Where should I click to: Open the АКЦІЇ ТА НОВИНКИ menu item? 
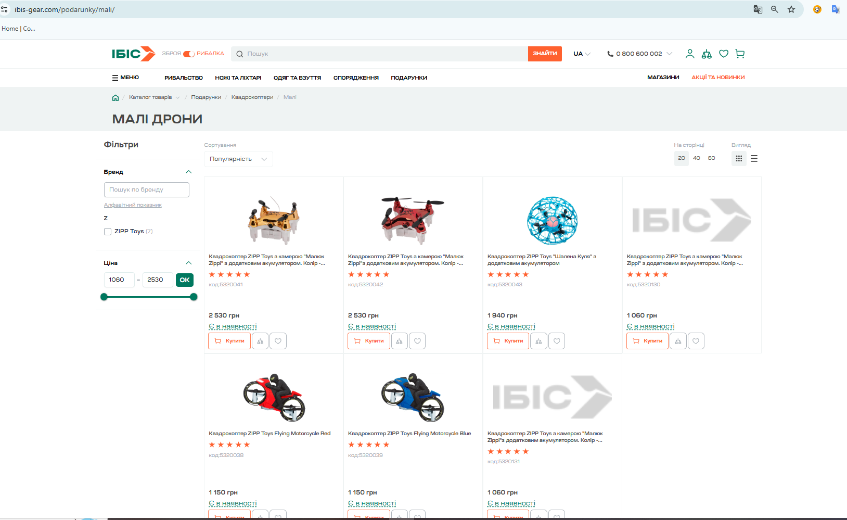click(x=718, y=78)
